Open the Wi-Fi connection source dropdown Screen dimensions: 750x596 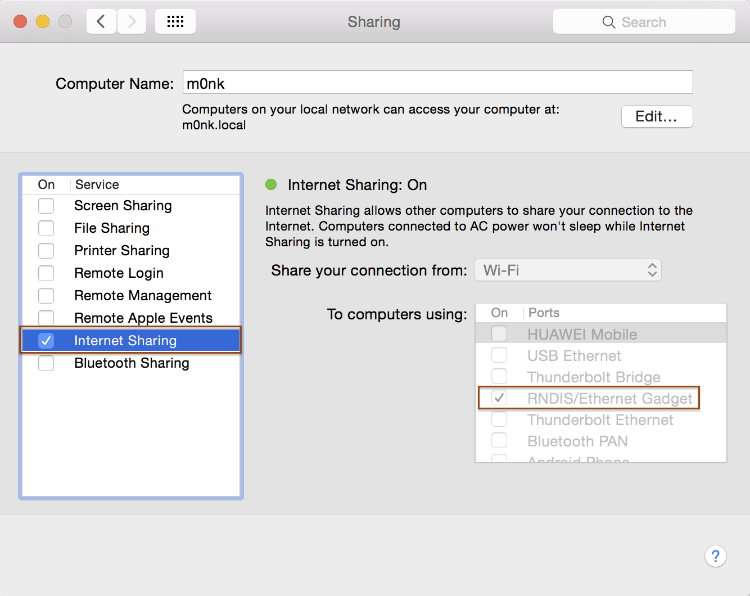tap(568, 270)
